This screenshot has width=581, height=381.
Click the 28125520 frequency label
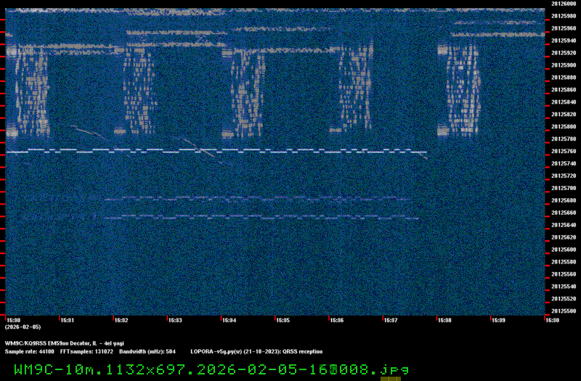tap(564, 298)
